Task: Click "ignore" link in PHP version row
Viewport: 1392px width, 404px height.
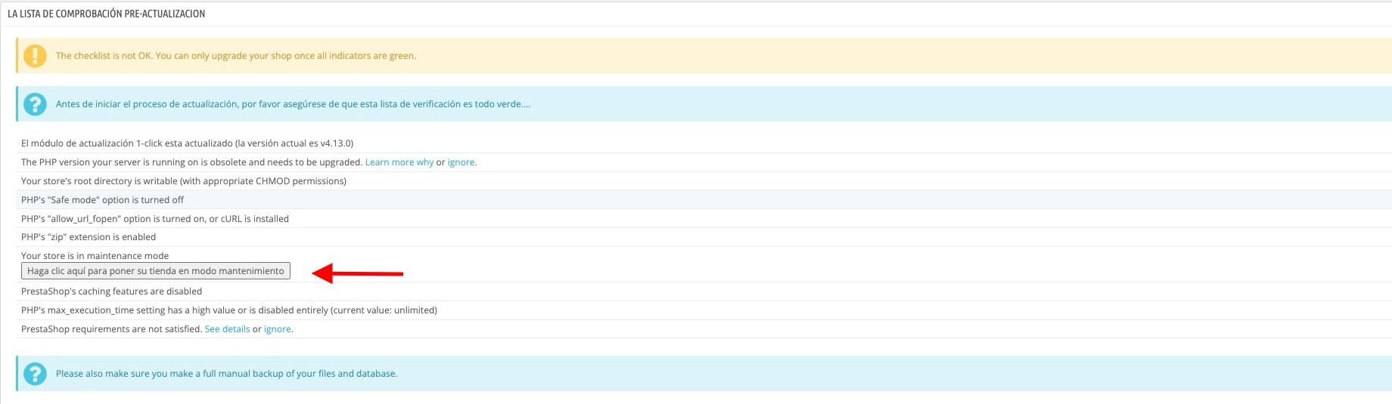Action: tap(461, 162)
